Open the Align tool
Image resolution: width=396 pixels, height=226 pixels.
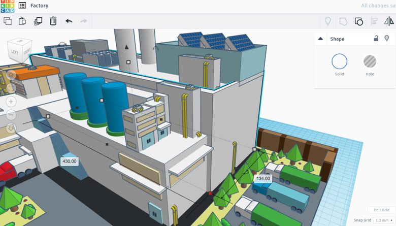[x=374, y=21]
